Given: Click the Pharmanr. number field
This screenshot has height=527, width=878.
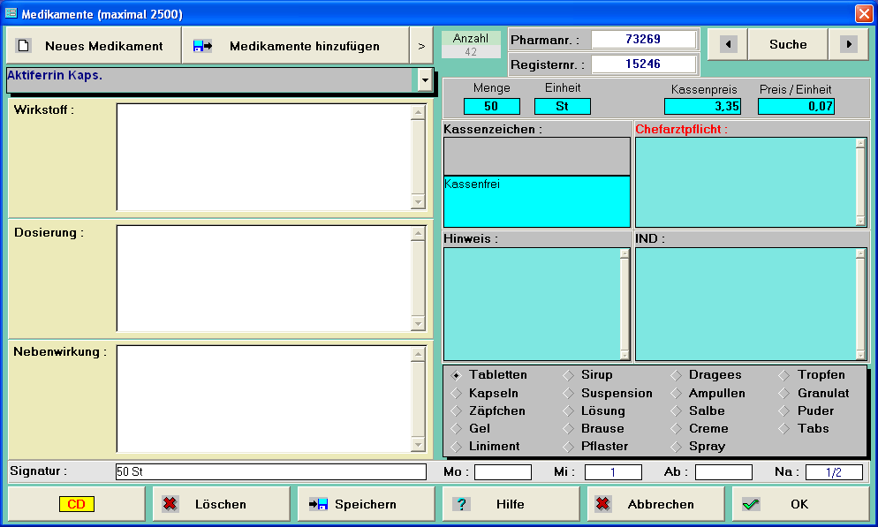Looking at the screenshot, I should click(644, 40).
